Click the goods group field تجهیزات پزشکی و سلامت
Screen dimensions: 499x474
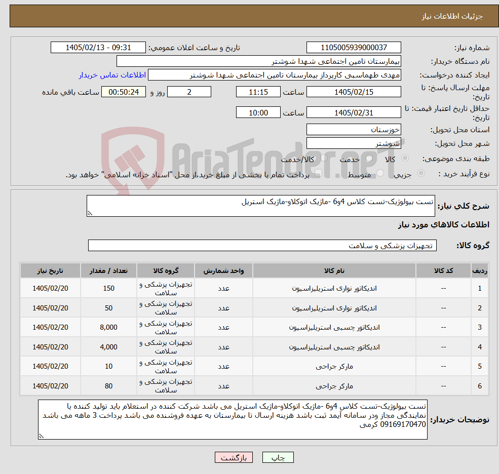pyautogui.click(x=262, y=245)
